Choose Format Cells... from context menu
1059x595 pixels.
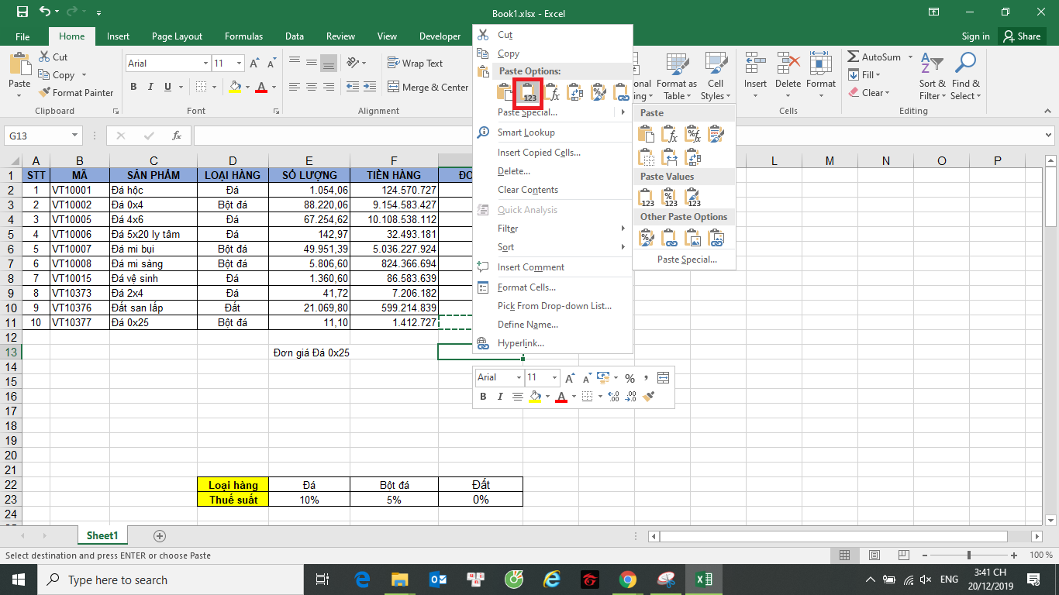point(526,287)
